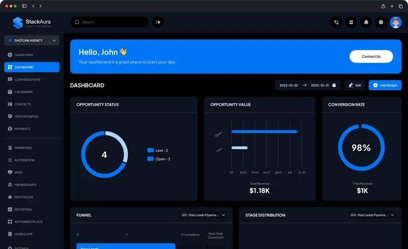
Task: Click the phone dialer icon
Action: (336, 22)
